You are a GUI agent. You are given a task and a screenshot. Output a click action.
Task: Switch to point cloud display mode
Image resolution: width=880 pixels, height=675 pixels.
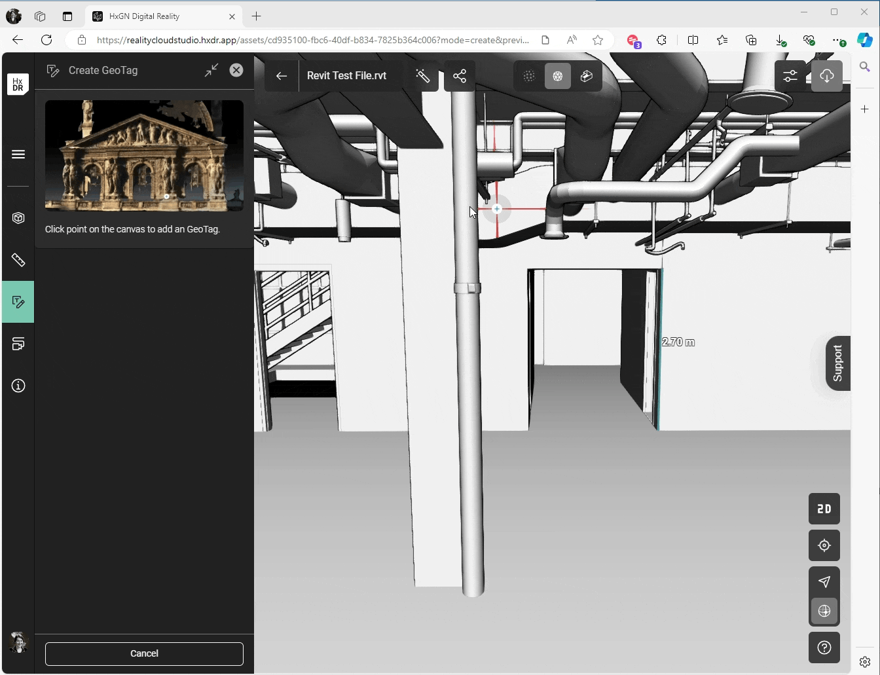tap(529, 76)
